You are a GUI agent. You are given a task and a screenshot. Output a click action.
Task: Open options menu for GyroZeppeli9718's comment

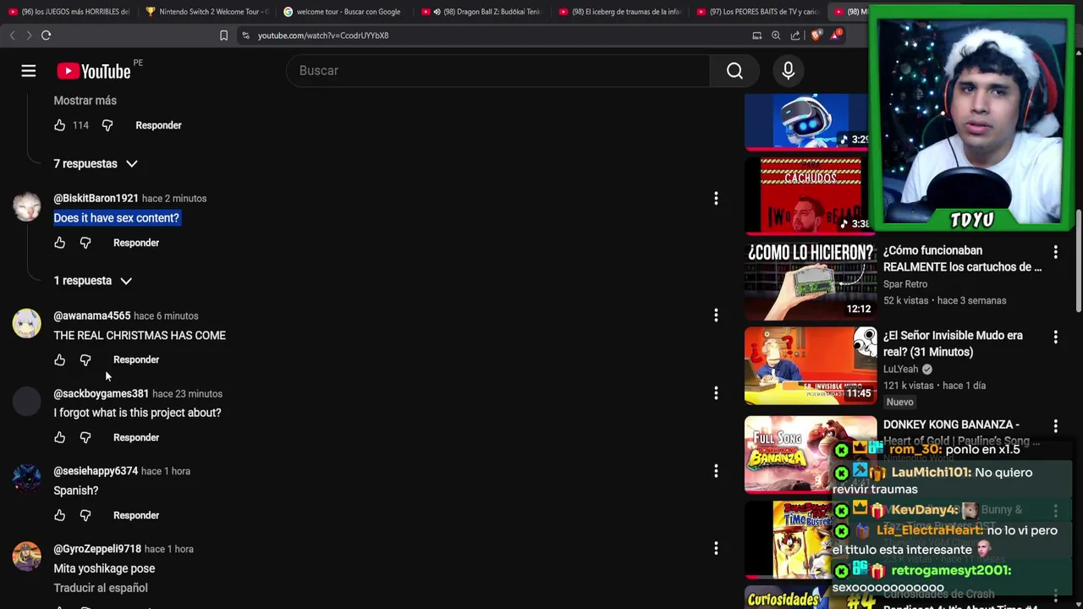pos(716,549)
